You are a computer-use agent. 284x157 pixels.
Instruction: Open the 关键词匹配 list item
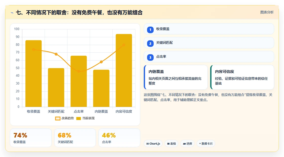(209, 43)
